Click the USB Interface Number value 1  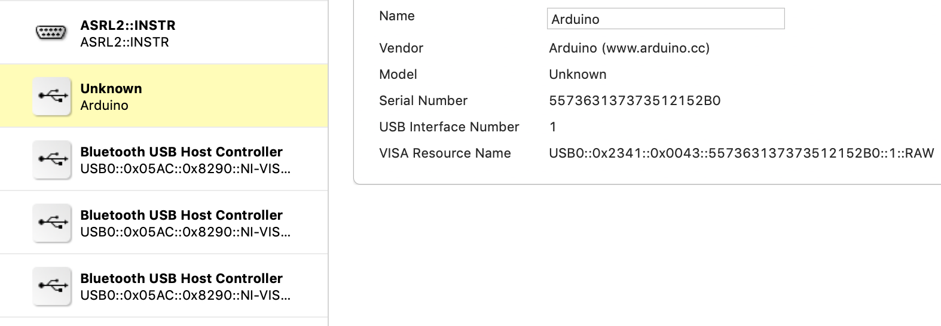pos(553,127)
